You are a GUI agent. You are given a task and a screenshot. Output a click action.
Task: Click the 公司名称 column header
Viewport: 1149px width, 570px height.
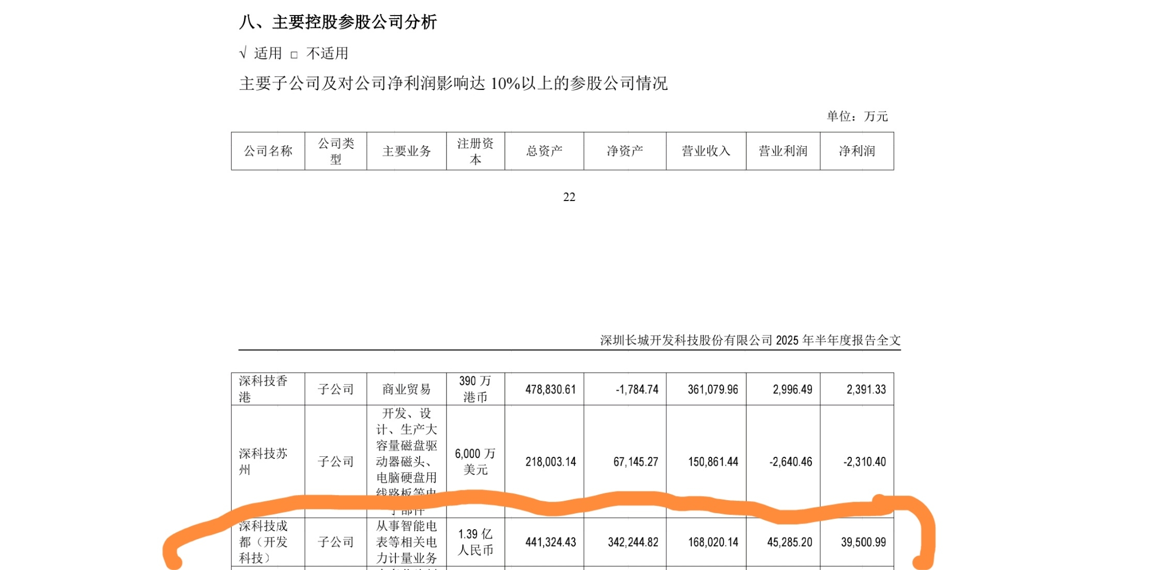[x=268, y=151]
